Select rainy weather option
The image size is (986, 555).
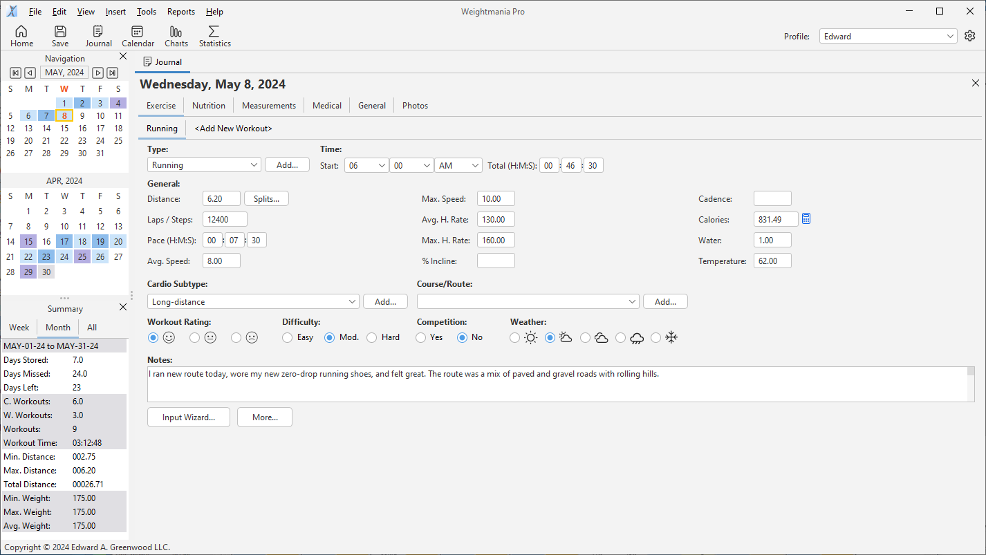[x=620, y=337]
